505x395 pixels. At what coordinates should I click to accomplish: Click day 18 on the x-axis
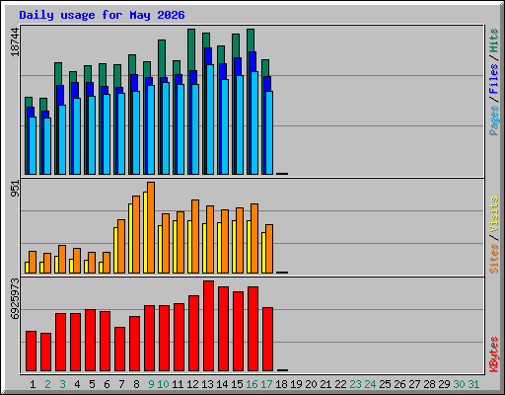coord(281,384)
